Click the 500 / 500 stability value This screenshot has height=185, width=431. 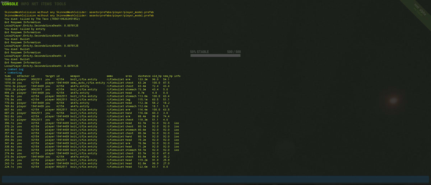coord(234,52)
